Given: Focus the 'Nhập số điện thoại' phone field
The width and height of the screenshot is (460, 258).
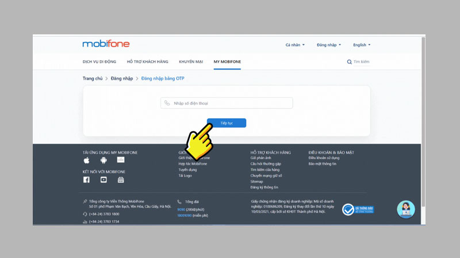Looking at the screenshot, I should pos(227,103).
